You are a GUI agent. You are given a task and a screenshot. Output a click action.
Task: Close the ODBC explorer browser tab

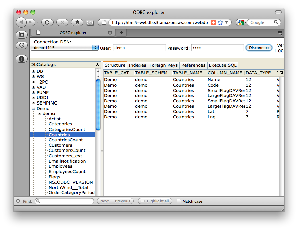[x=110, y=33]
